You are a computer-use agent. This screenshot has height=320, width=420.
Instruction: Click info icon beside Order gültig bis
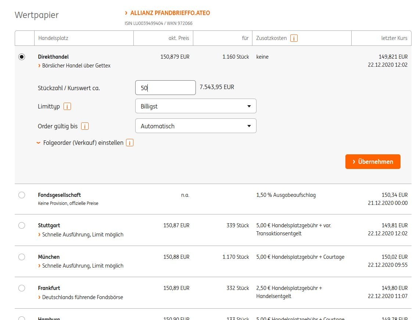(85, 126)
